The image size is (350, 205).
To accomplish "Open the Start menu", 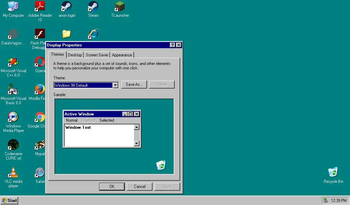I will [9, 200].
